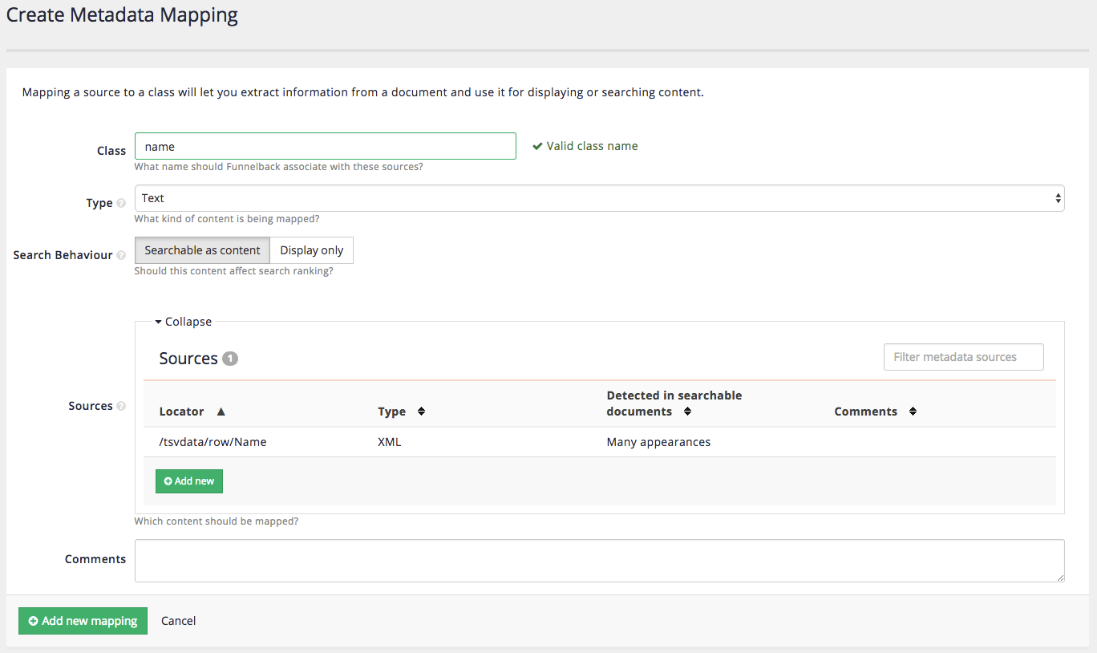This screenshot has width=1097, height=653.
Task: Click the Type help icon
Action: (x=121, y=203)
